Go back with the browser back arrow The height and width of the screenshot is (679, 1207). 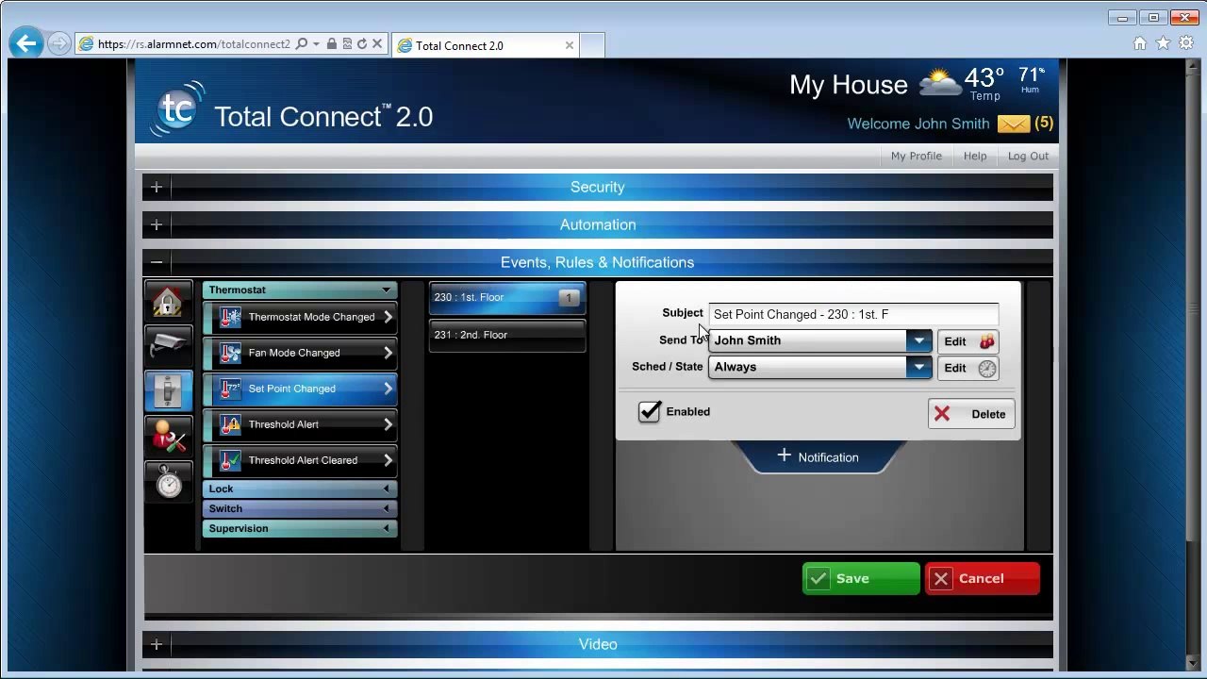point(26,42)
